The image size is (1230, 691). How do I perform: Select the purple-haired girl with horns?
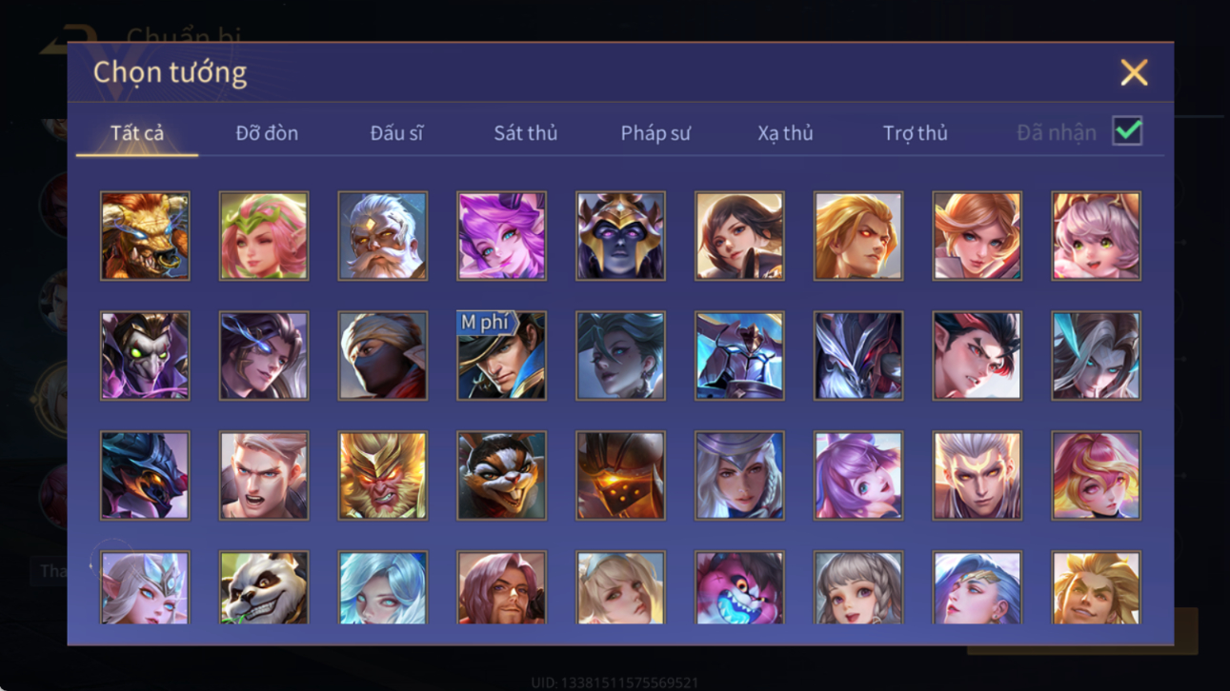coord(501,236)
